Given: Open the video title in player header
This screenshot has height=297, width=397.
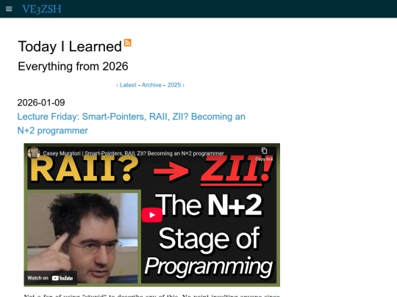Looking at the screenshot, I should pyautogui.click(x=133, y=153).
